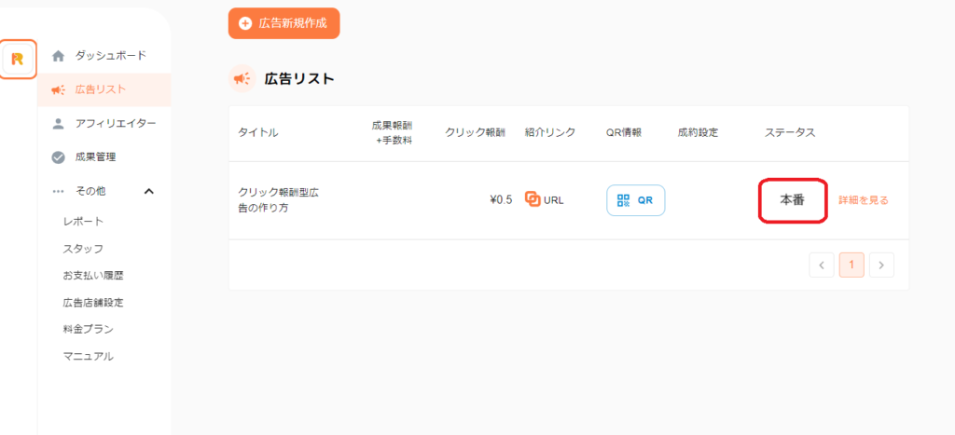Click the アフィリエイター person icon
Image resolution: width=955 pixels, height=435 pixels.
click(58, 123)
